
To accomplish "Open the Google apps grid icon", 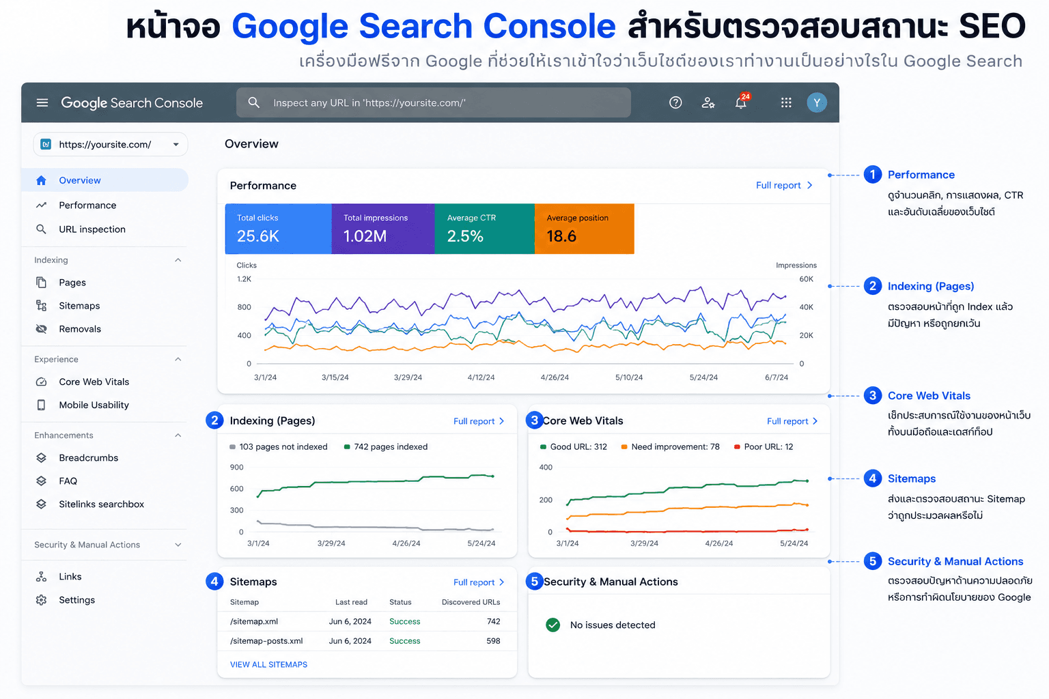I will tap(786, 102).
